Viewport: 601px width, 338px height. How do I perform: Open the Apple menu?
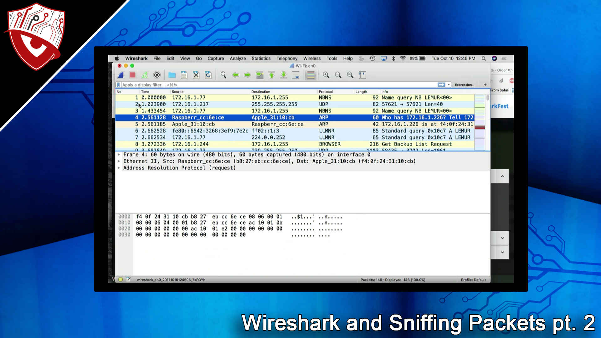pos(117,59)
